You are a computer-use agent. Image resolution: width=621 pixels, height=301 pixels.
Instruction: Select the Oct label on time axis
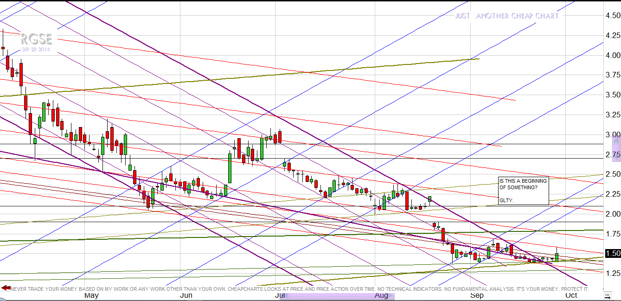click(x=571, y=295)
